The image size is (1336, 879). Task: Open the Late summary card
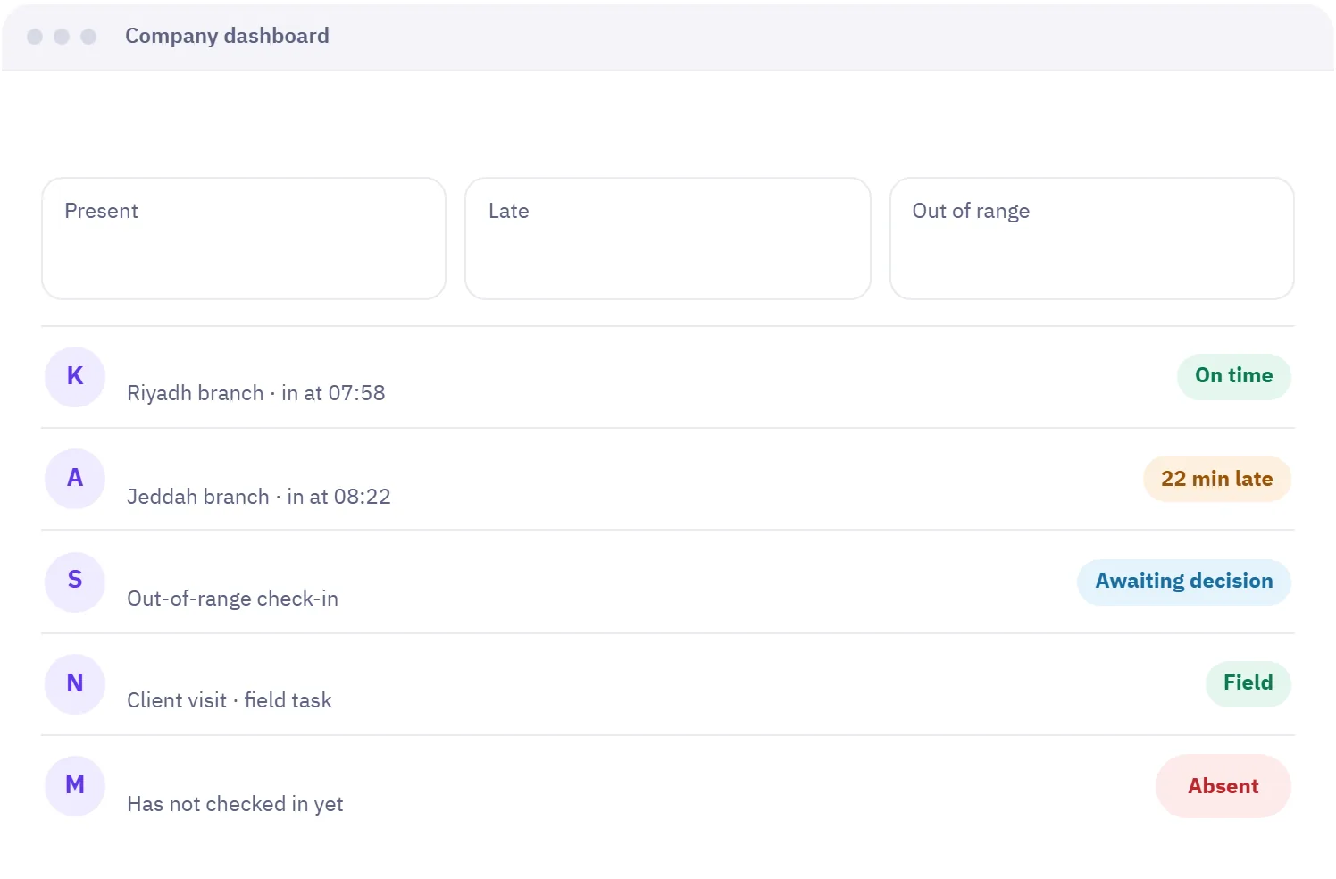(x=668, y=239)
